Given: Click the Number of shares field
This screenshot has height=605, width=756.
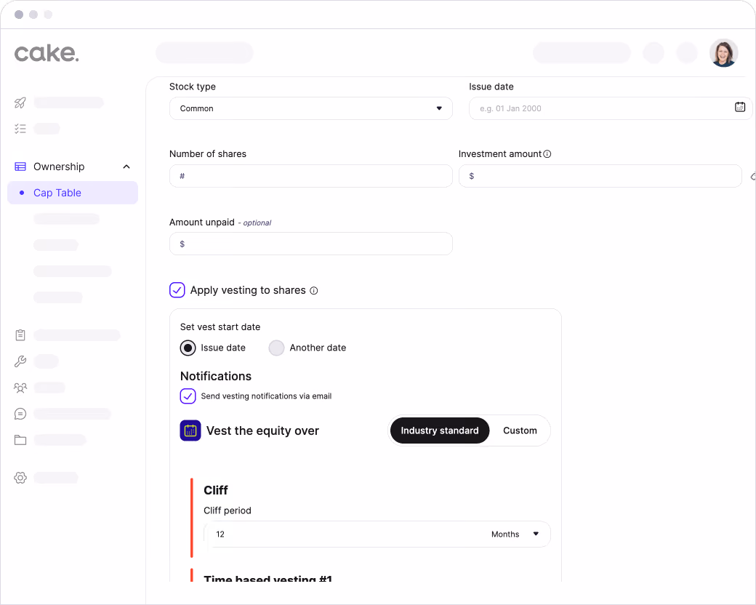Looking at the screenshot, I should coord(311,176).
